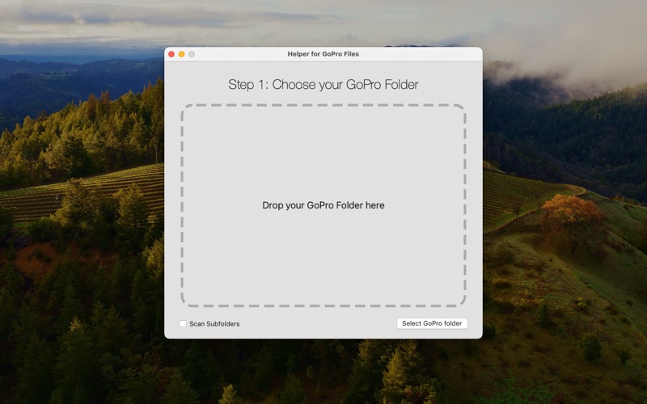
Task: Click the dashed top border of drop zone
Action: pyautogui.click(x=323, y=106)
